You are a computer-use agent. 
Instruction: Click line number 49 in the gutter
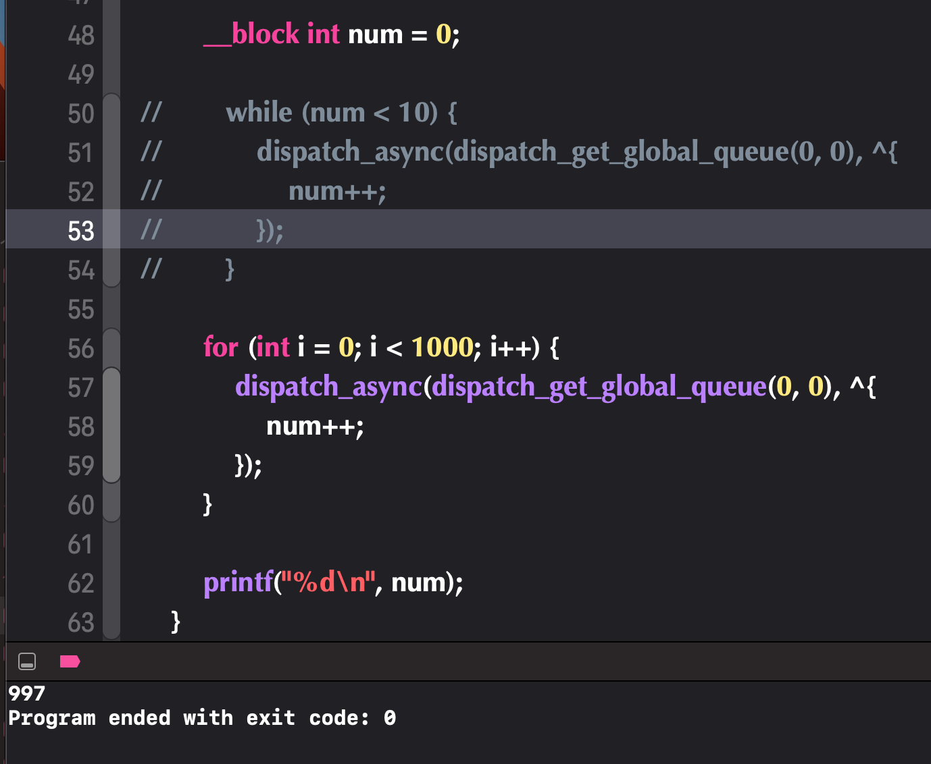[81, 74]
